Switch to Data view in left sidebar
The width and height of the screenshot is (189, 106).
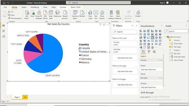click(4, 31)
